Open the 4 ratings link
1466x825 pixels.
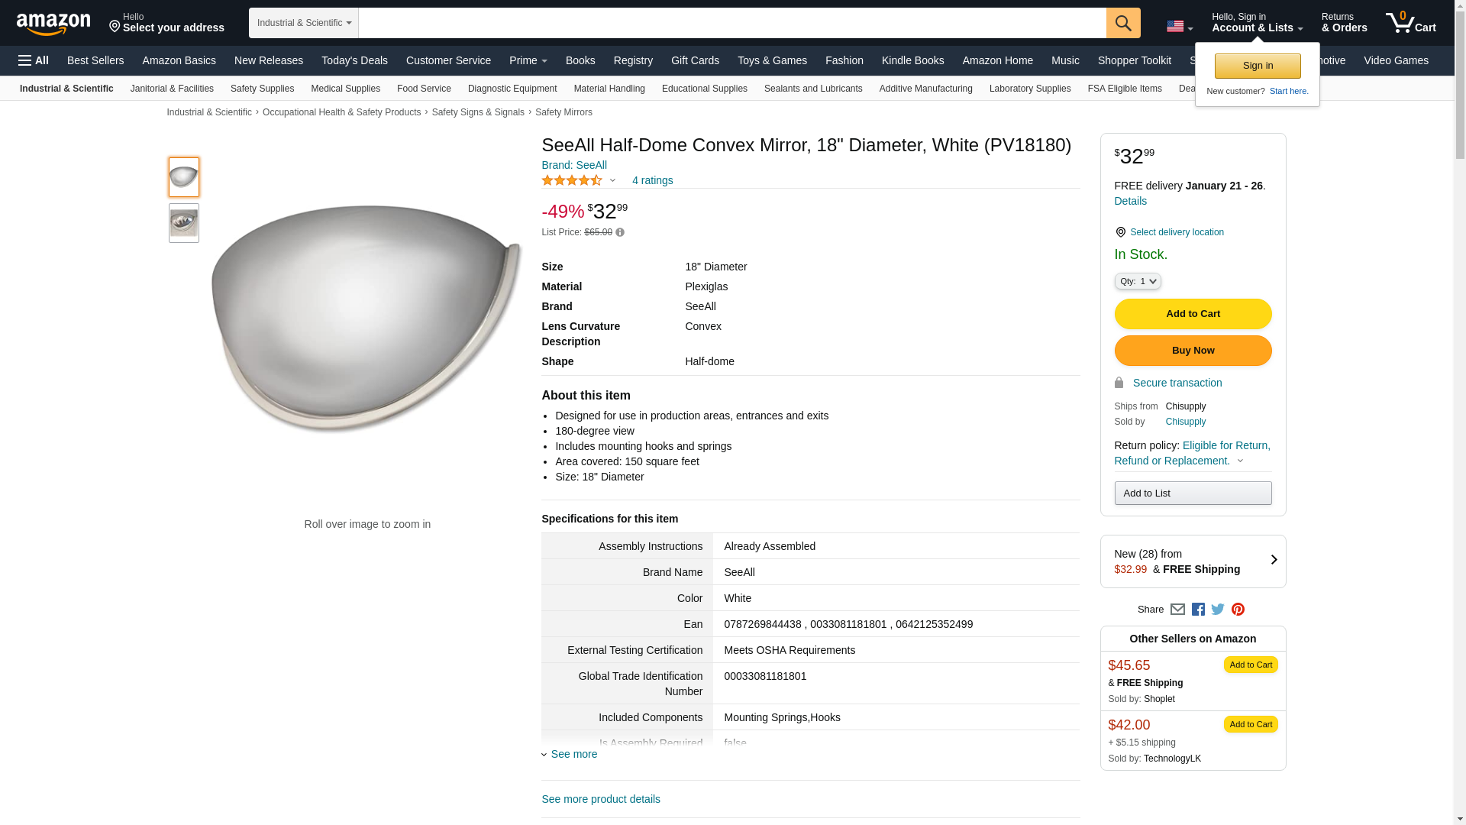[x=652, y=180]
